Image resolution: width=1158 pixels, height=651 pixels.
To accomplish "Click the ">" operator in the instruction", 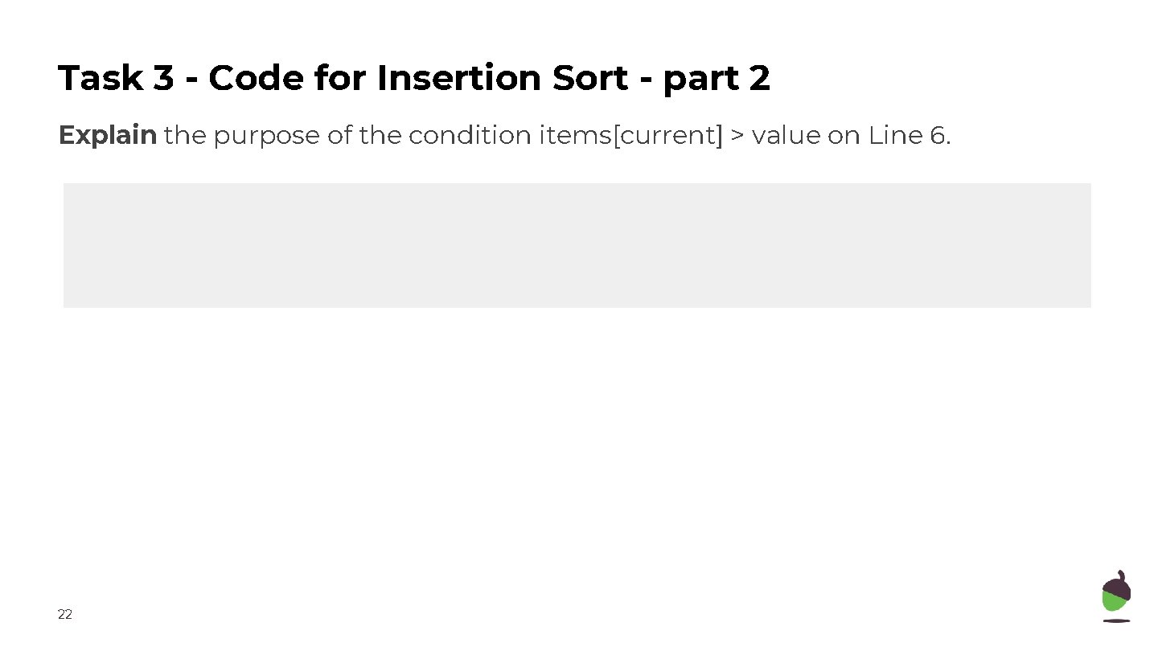I will point(737,136).
